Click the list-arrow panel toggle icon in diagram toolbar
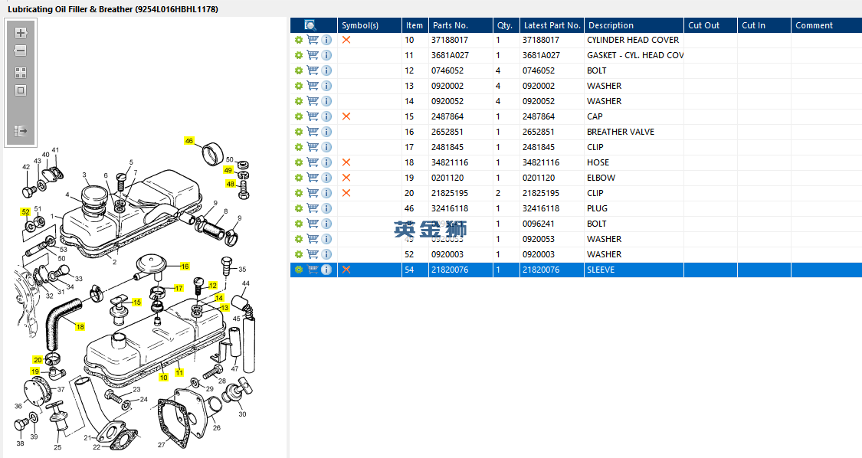The height and width of the screenshot is (458, 862). click(x=21, y=131)
